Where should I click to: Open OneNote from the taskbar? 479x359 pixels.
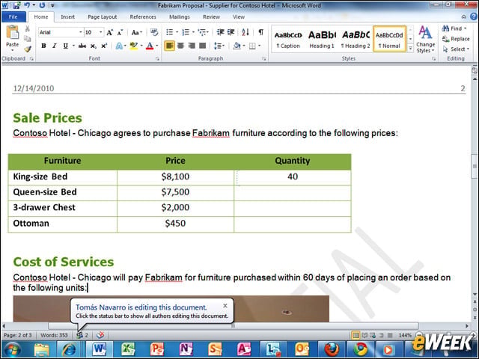click(x=186, y=349)
